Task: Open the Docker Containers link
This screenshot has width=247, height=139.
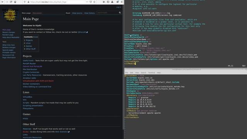Action: (31, 84)
